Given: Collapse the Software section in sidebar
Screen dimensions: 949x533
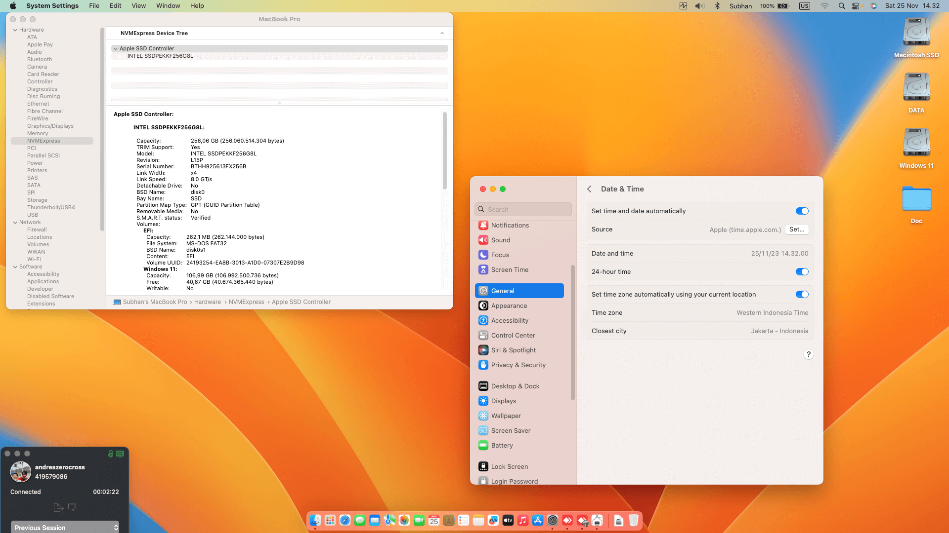Looking at the screenshot, I should (15, 267).
